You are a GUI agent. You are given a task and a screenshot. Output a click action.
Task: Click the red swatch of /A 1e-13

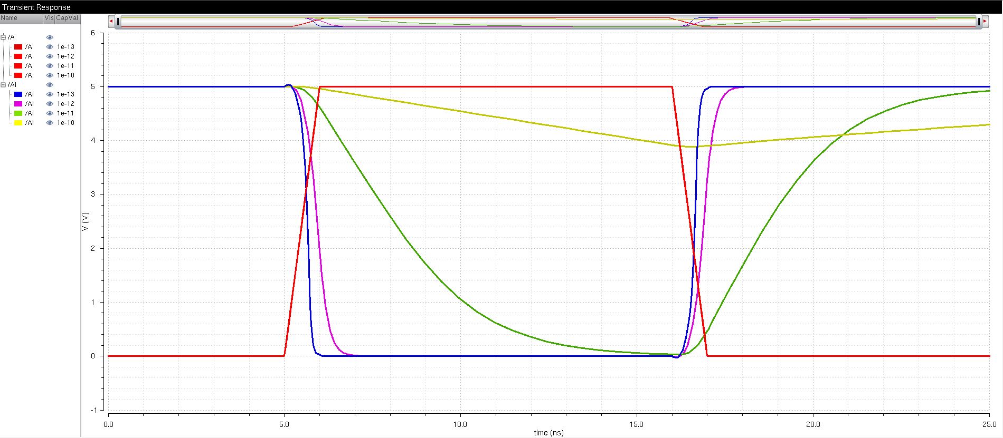point(18,47)
